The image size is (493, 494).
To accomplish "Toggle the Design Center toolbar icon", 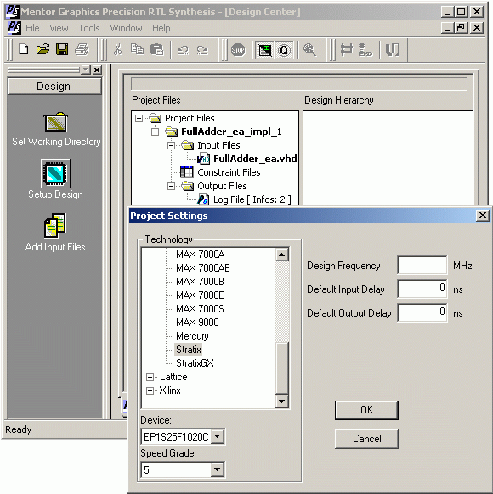I will (x=264, y=50).
